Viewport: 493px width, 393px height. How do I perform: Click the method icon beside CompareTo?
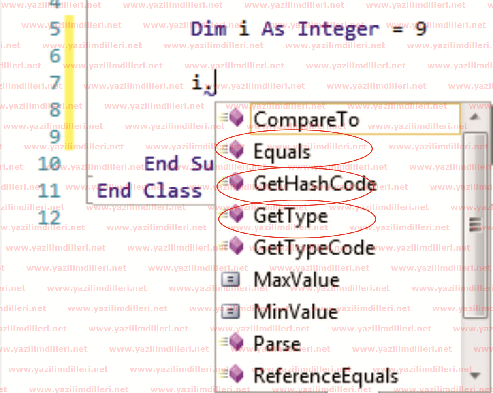click(x=235, y=118)
